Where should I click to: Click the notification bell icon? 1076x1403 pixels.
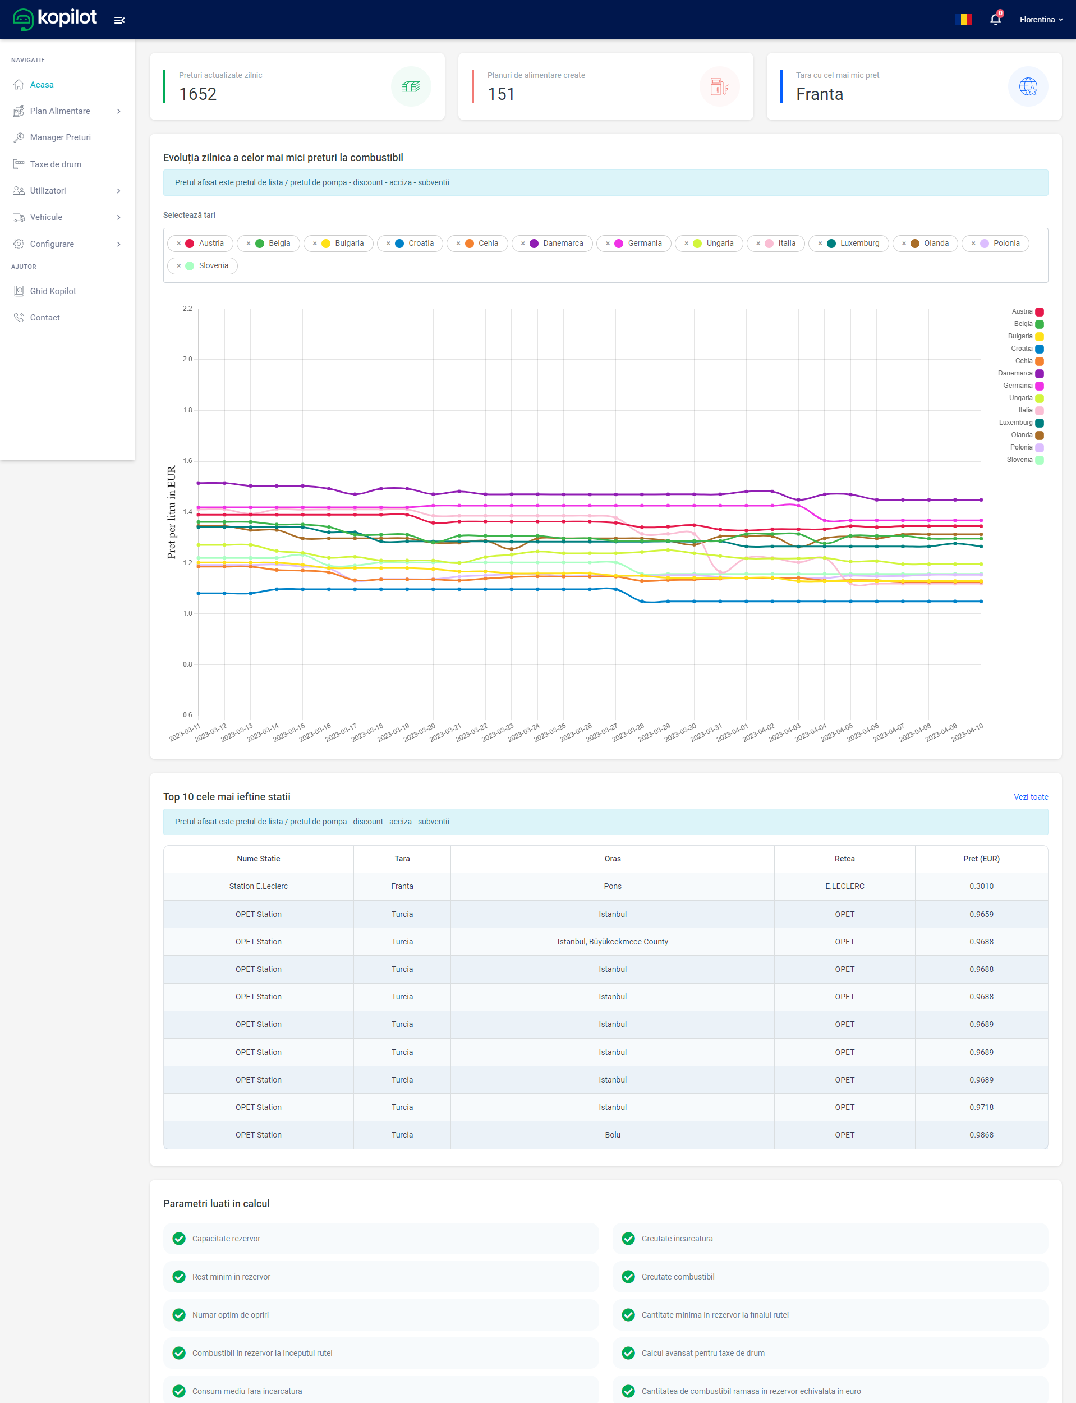click(x=995, y=20)
